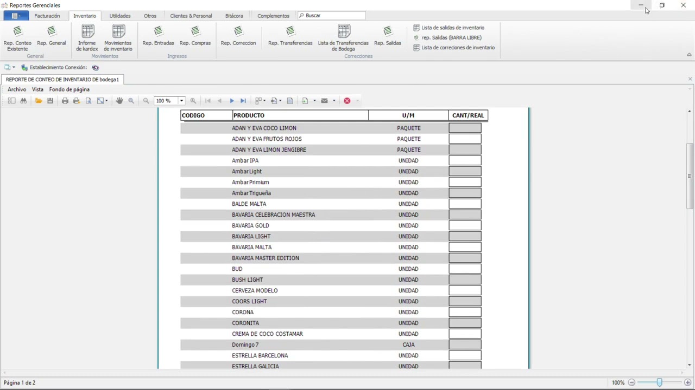The height and width of the screenshot is (390, 695).
Task: Select the magnifier tool
Action: [x=131, y=101]
